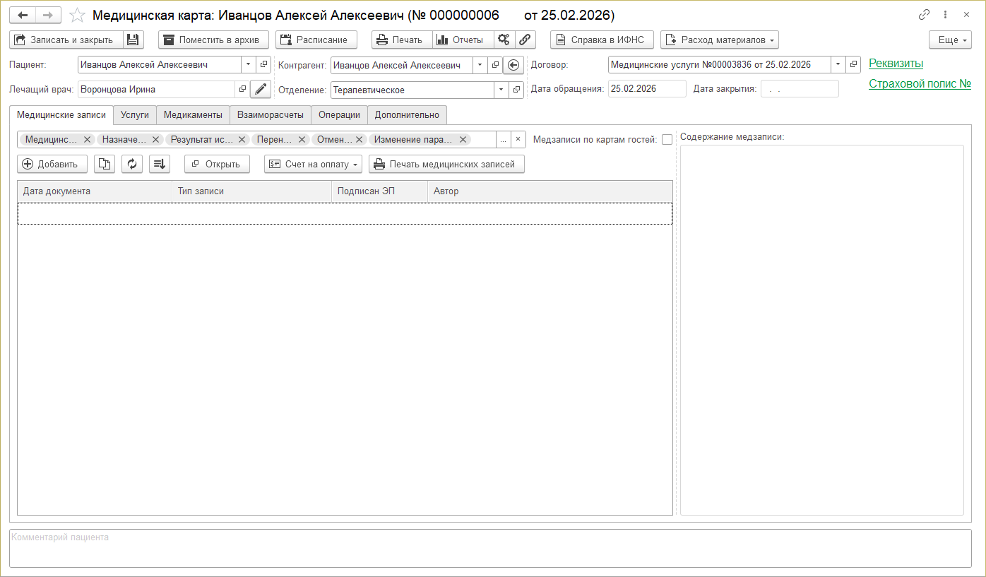The height and width of the screenshot is (577, 986).
Task: Remove the 'Назначе…' filter tag
Action: coord(155,140)
